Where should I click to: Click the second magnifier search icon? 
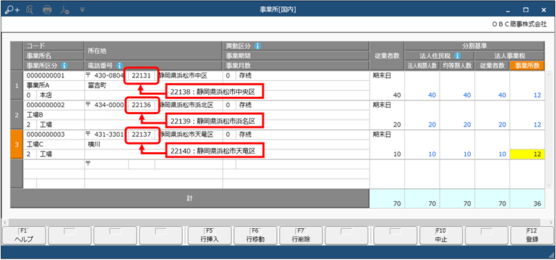coord(30,10)
